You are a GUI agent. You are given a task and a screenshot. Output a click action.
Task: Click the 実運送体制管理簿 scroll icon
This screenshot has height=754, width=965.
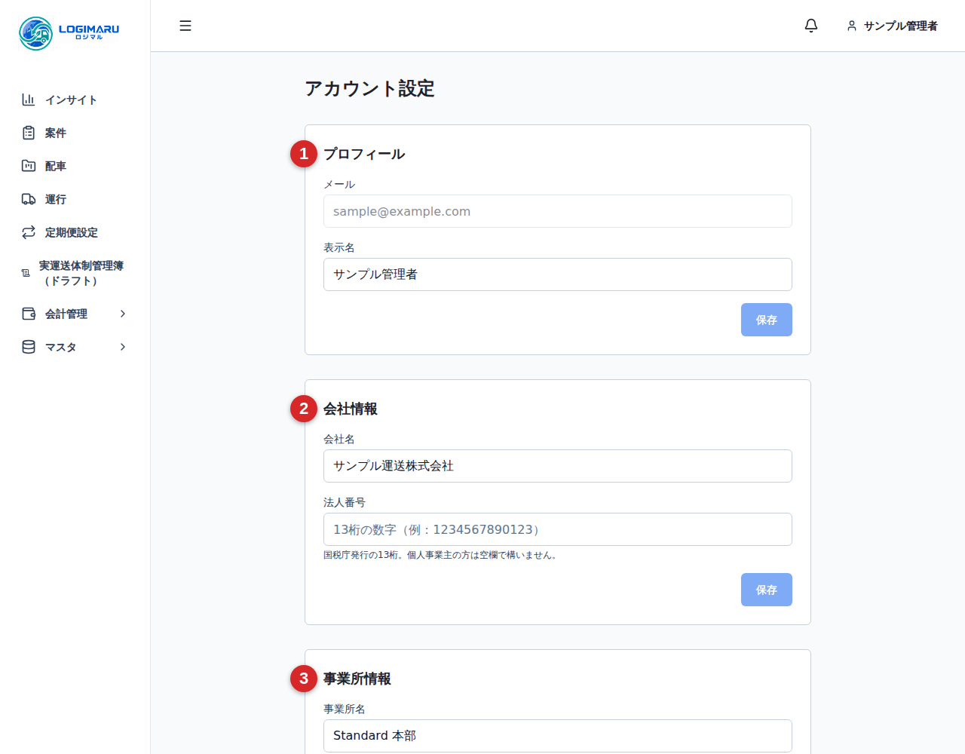(26, 273)
